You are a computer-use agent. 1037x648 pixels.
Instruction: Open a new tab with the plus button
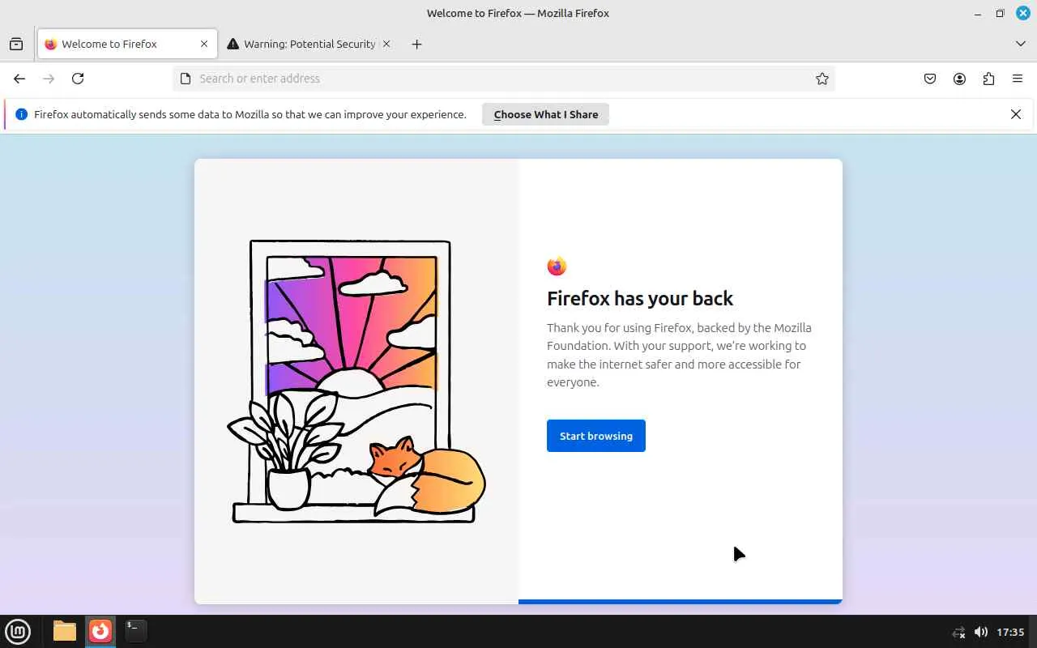(416, 44)
